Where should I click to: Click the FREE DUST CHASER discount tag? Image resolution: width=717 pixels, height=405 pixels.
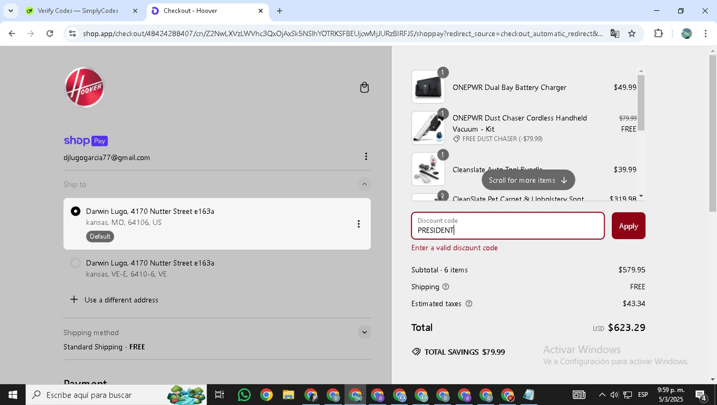pyautogui.click(x=498, y=139)
